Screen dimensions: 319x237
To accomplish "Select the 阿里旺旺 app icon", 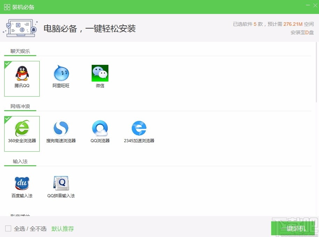I will click(x=61, y=72).
